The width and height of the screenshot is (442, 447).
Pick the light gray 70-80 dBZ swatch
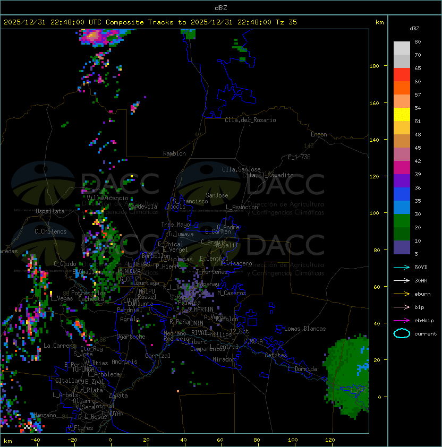pos(402,48)
